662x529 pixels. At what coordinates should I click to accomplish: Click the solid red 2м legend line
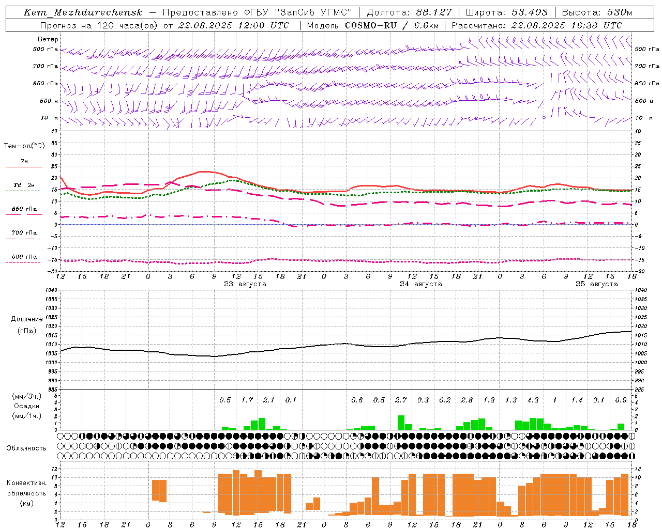pos(24,167)
